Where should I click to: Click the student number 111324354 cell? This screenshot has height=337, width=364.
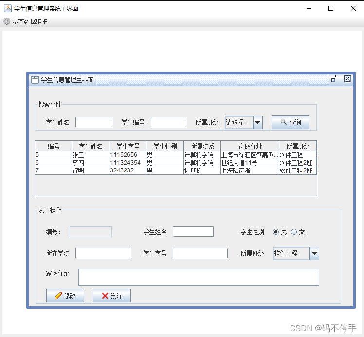pyautogui.click(x=127, y=163)
